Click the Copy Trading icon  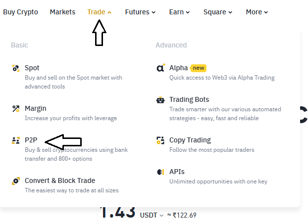pyautogui.click(x=160, y=140)
